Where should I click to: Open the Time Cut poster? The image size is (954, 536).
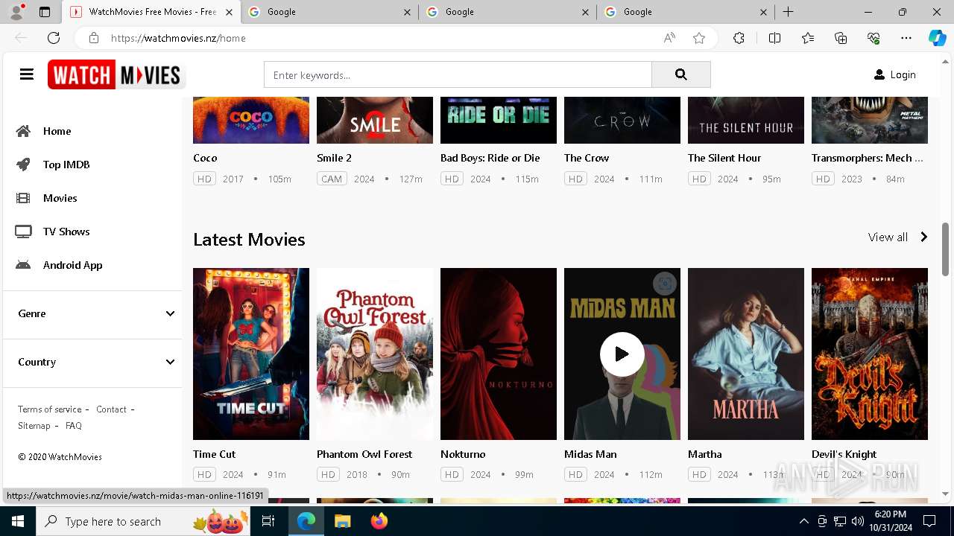pos(251,354)
